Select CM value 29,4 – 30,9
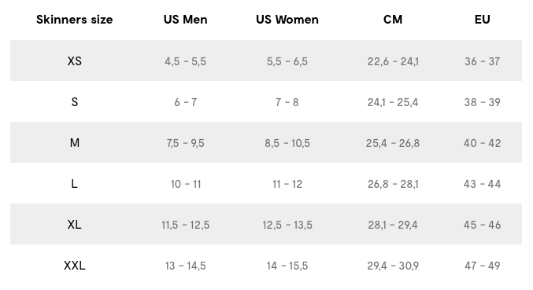This screenshot has height=290, width=533. pyautogui.click(x=393, y=266)
